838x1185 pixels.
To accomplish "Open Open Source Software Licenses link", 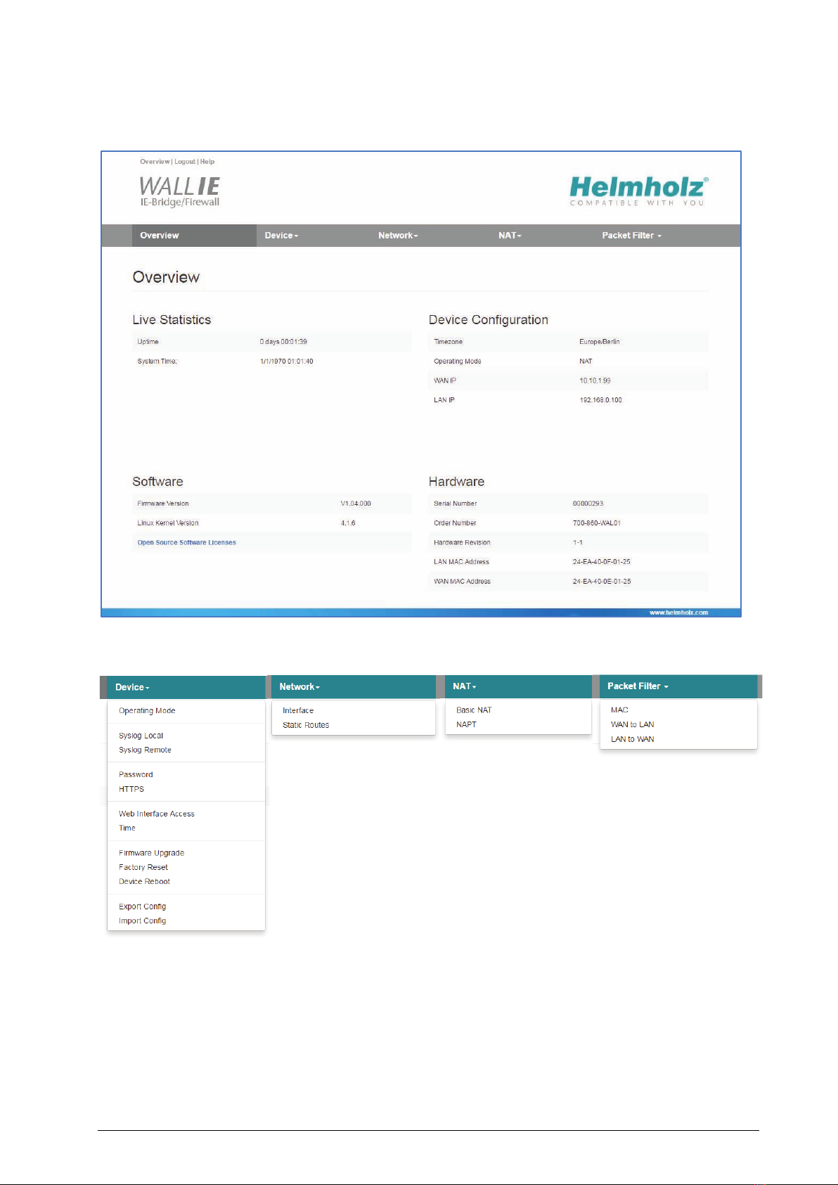I will click(186, 543).
